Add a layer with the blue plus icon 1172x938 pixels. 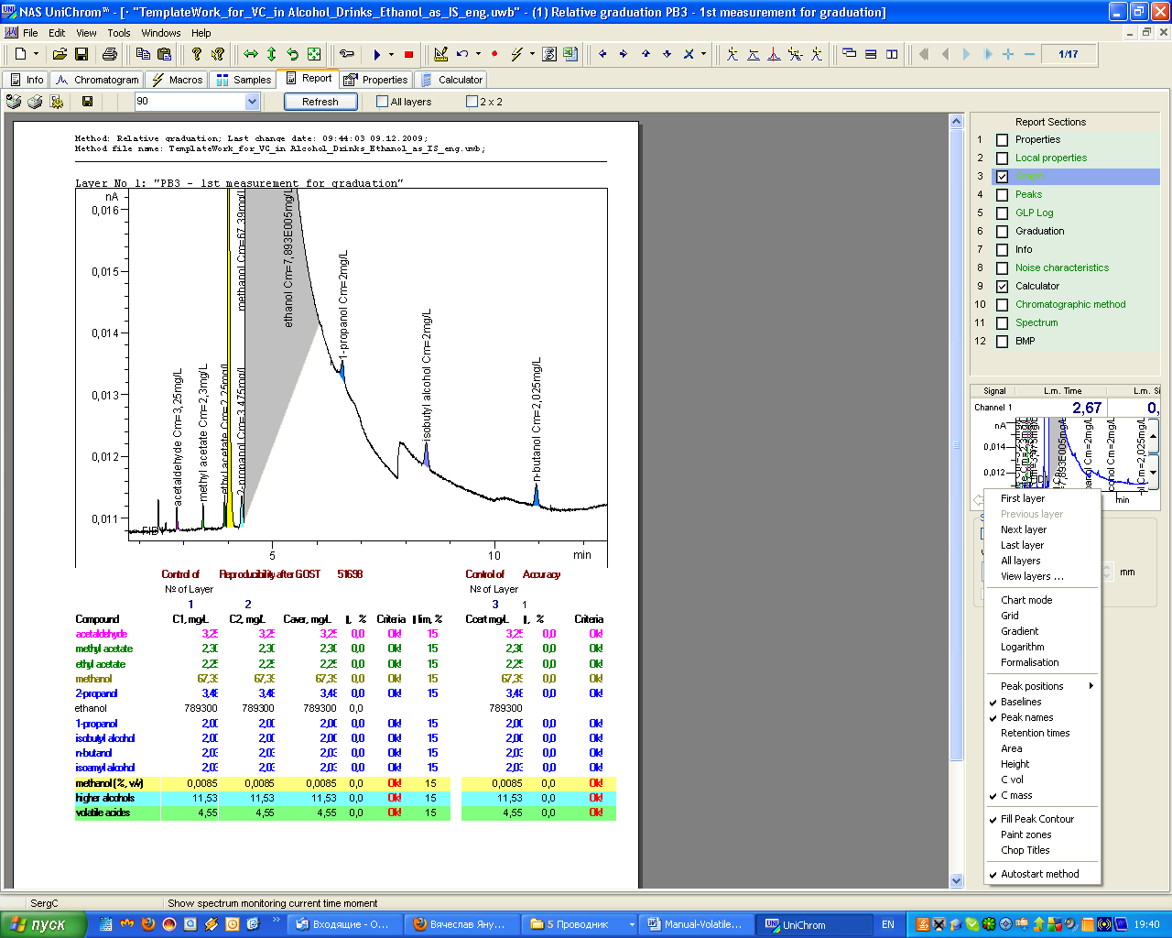tap(1008, 55)
